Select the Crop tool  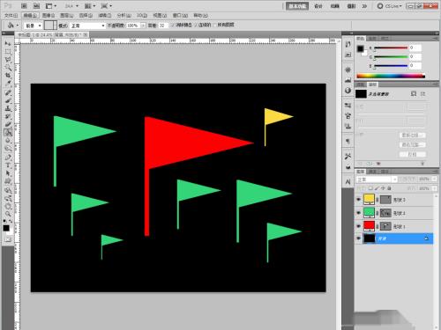click(8, 76)
